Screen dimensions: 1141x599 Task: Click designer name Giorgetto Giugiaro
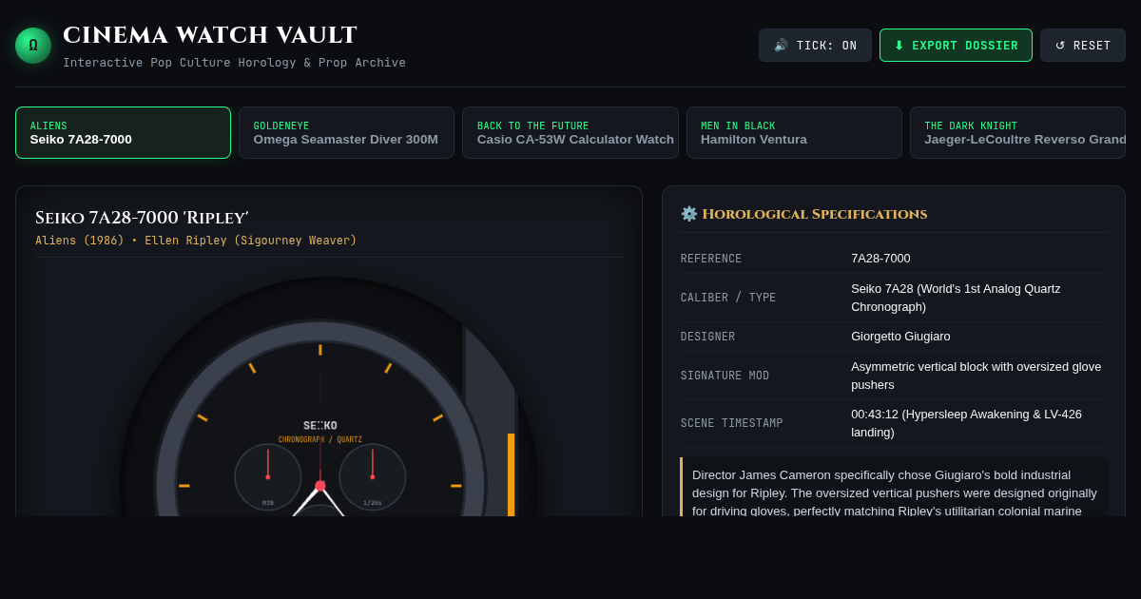pos(900,337)
